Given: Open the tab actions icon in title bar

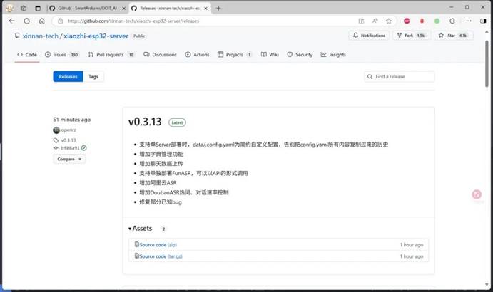Looking at the screenshot, I should pos(38,9).
